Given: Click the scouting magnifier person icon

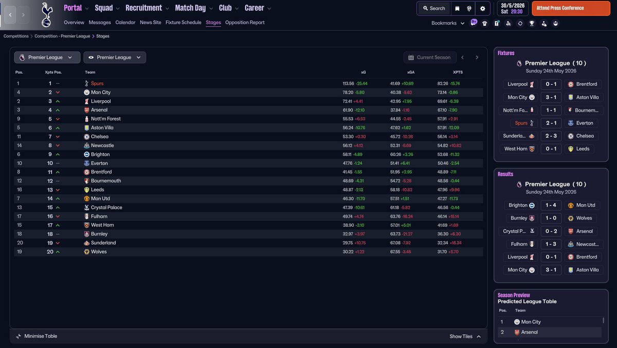Looking at the screenshot, I should [509, 23].
